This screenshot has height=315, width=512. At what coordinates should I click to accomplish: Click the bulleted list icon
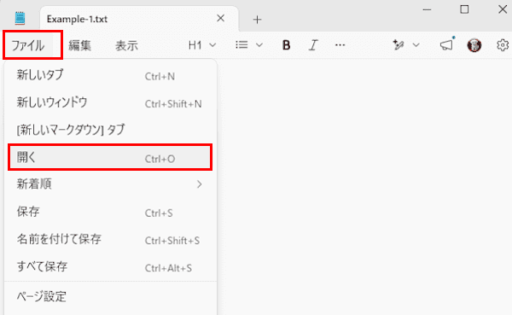coord(241,44)
